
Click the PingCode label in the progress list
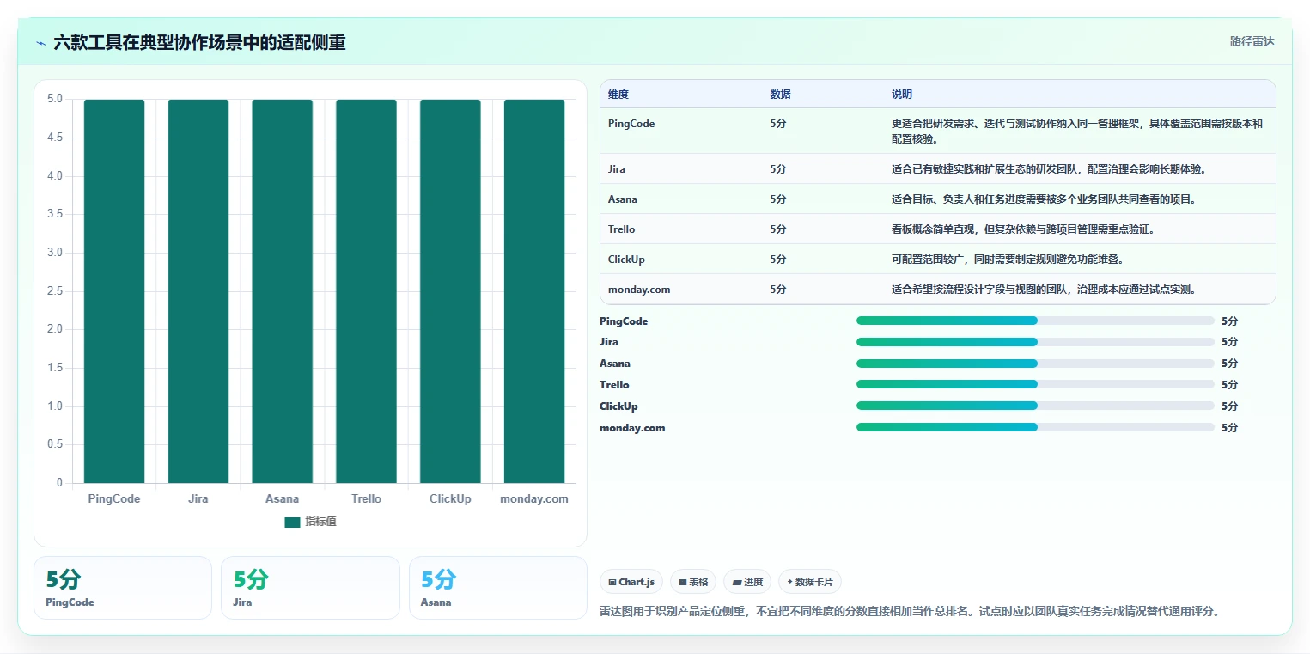tap(624, 321)
